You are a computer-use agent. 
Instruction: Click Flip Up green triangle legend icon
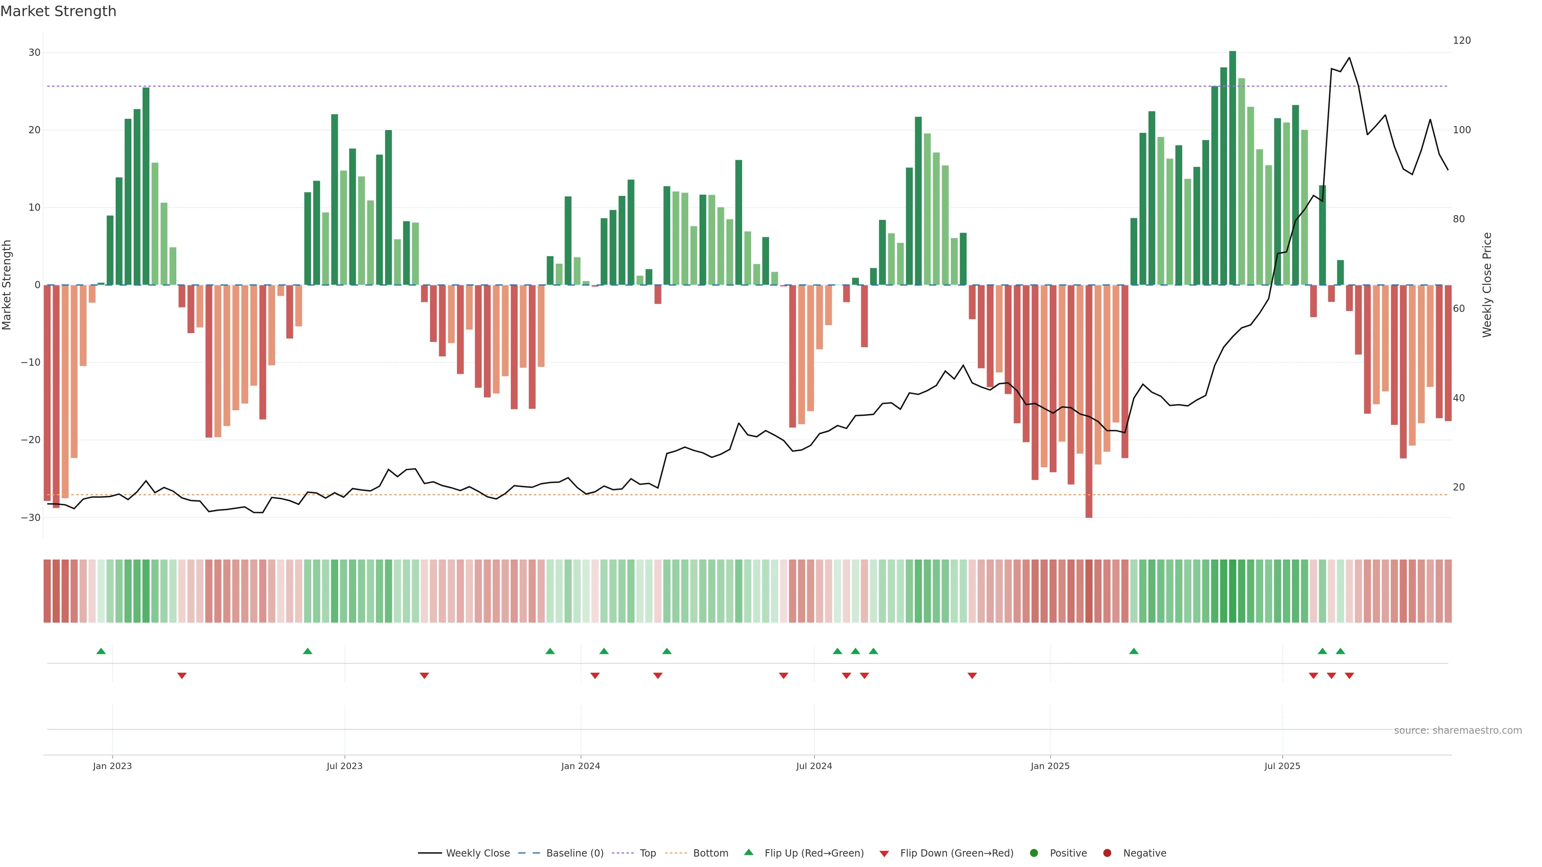click(x=748, y=853)
